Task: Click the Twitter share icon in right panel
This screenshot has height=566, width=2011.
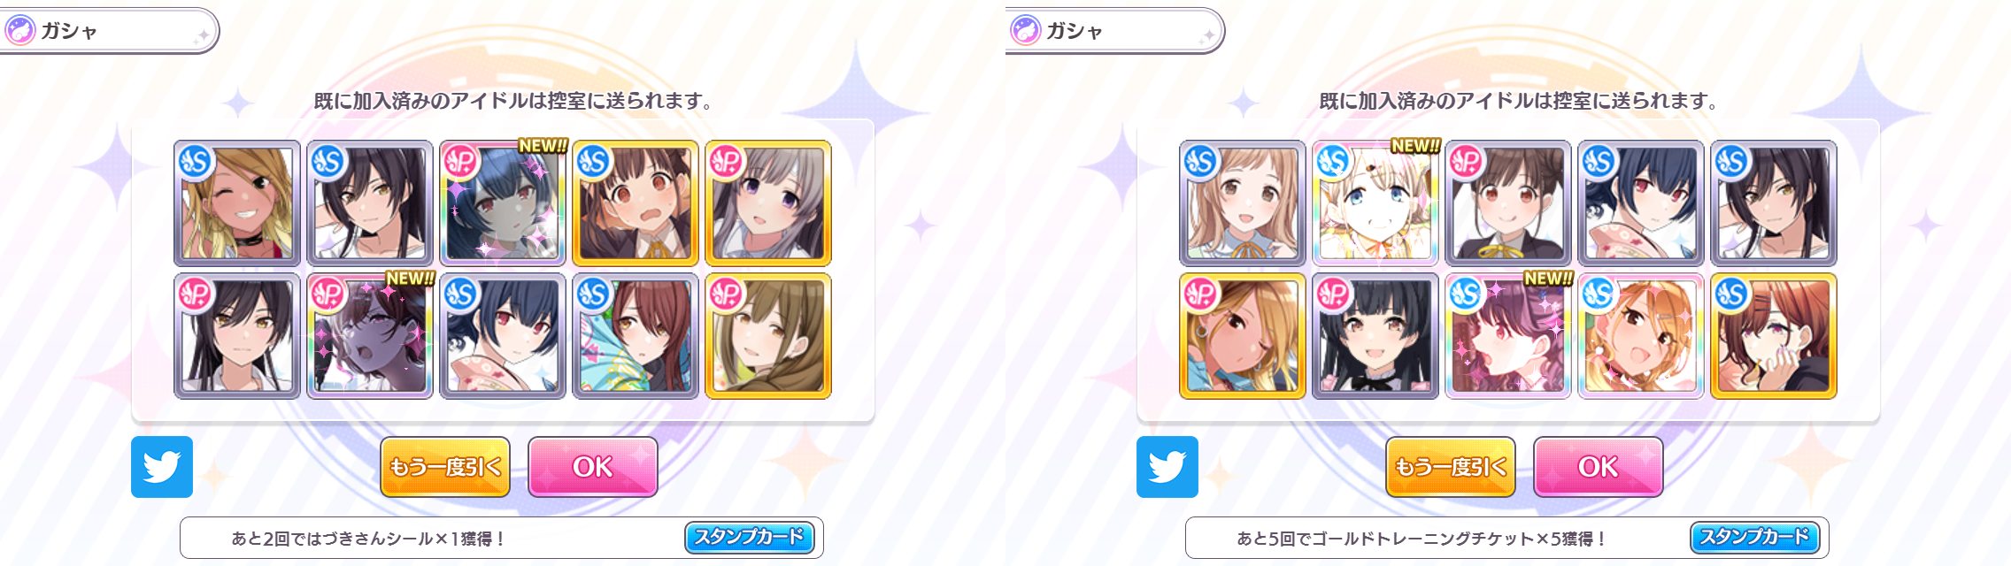Action: pyautogui.click(x=1167, y=467)
